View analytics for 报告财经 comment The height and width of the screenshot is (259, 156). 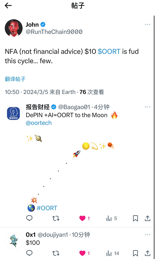(109, 218)
